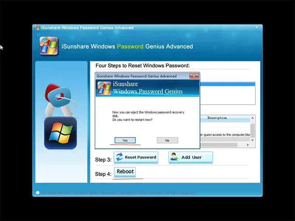This screenshot has height=221, width=295.
Task: Click the Add User button
Action: point(191,157)
